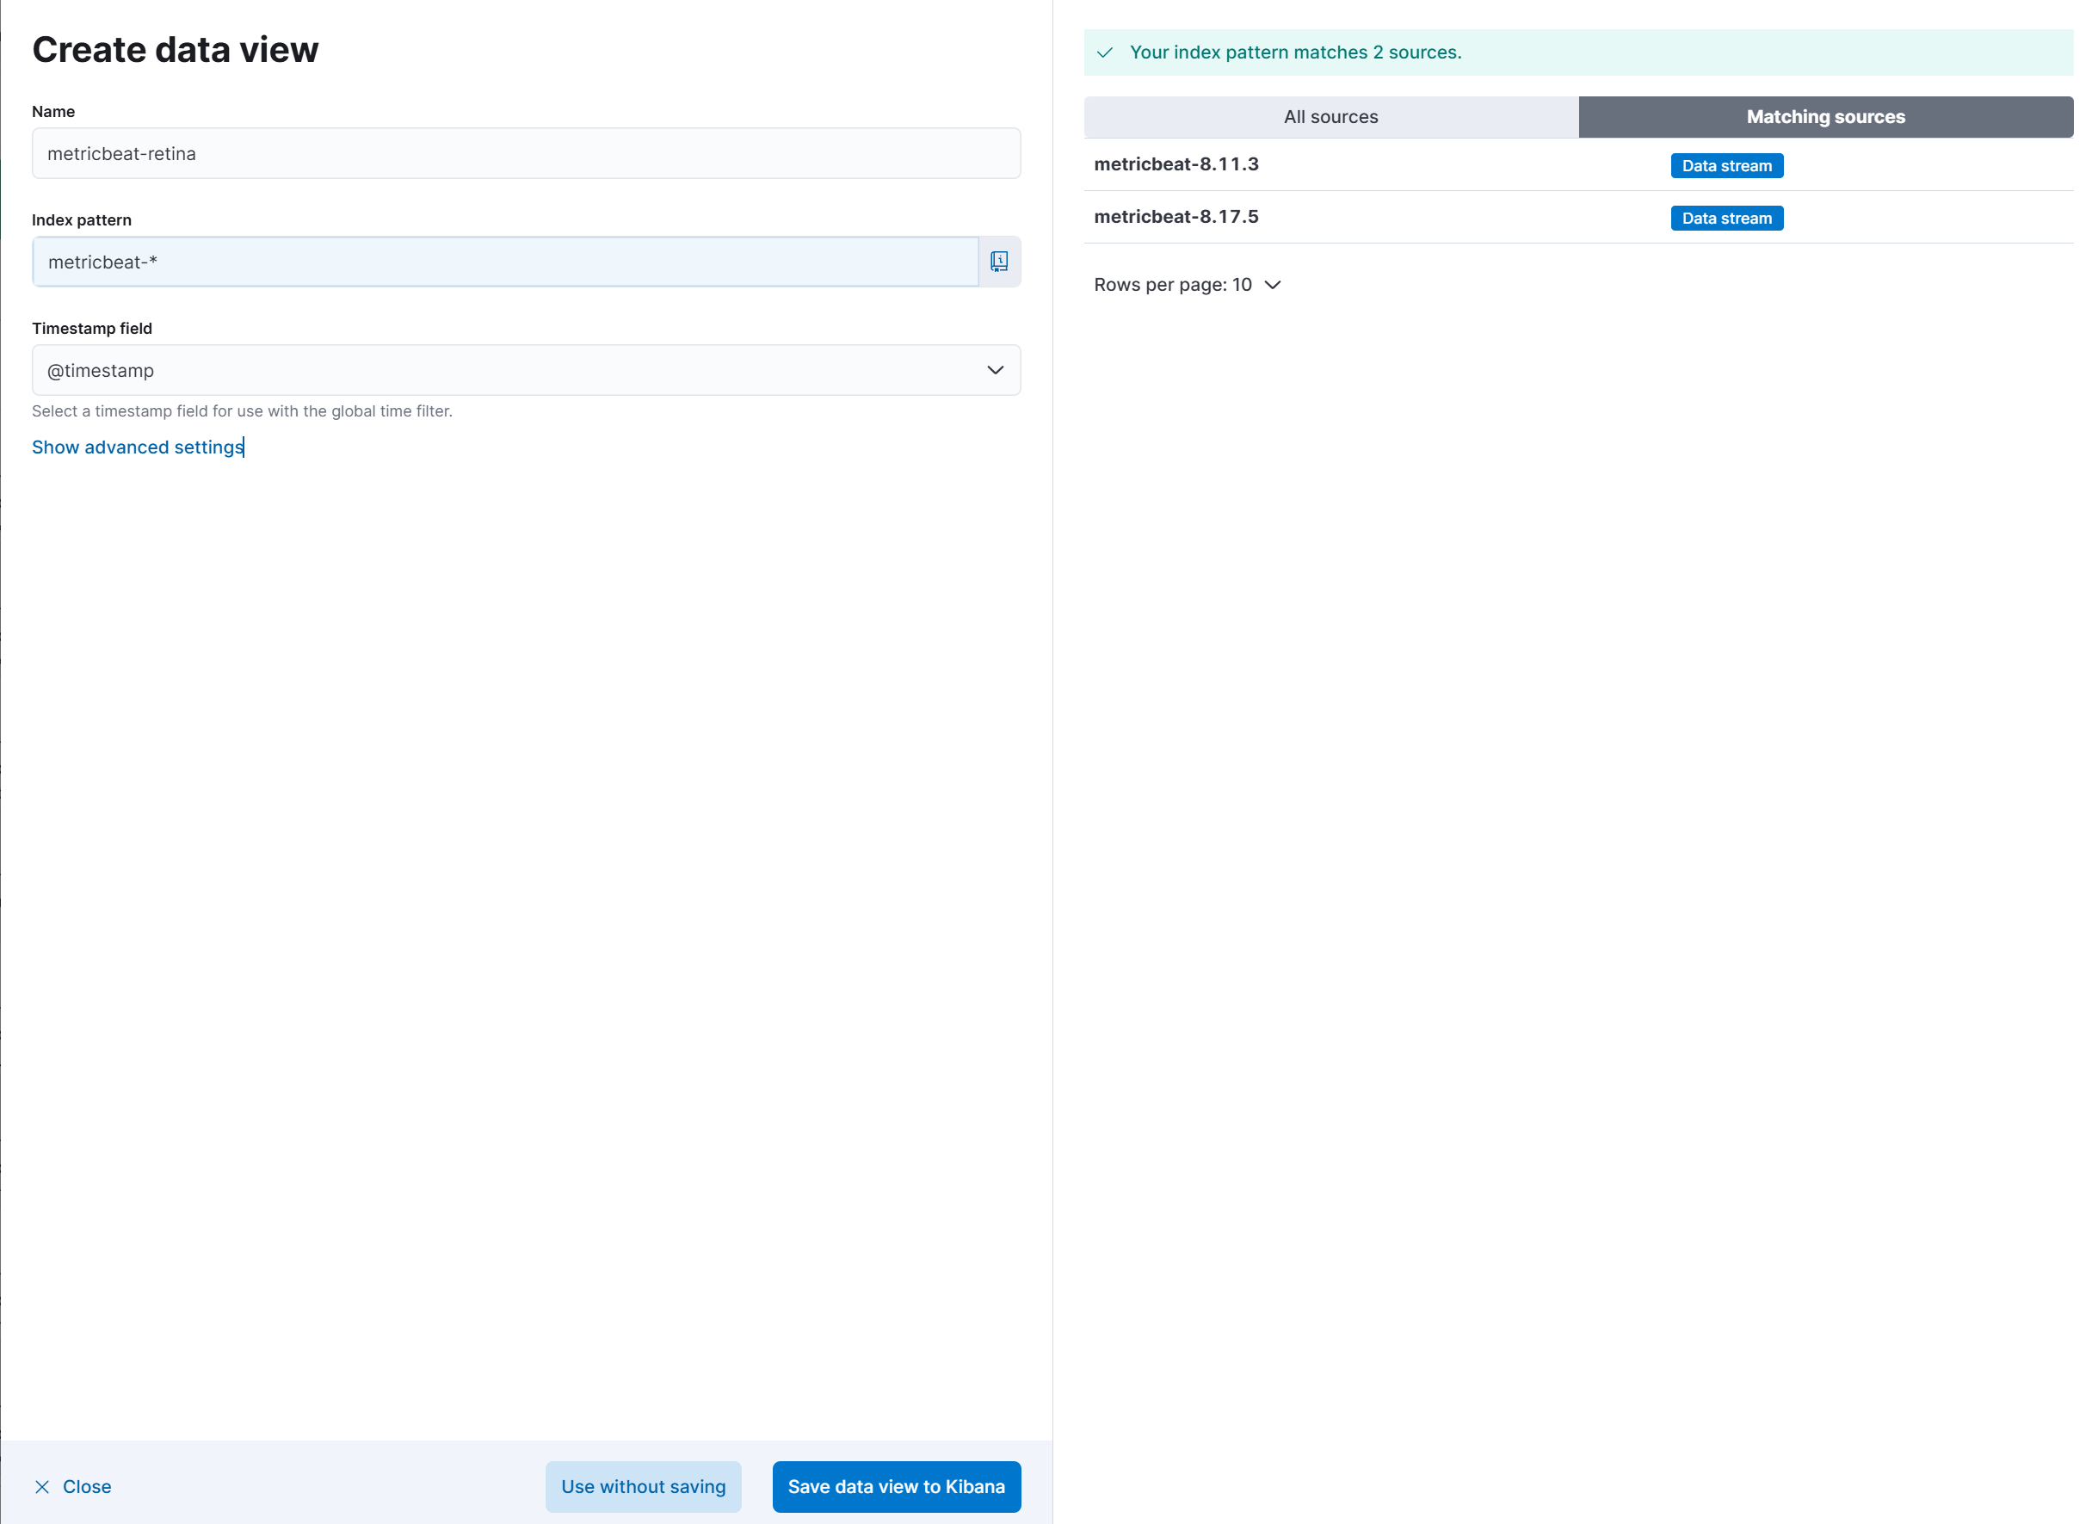Click the X close icon
This screenshot has width=2098, height=1524.
tap(41, 1486)
